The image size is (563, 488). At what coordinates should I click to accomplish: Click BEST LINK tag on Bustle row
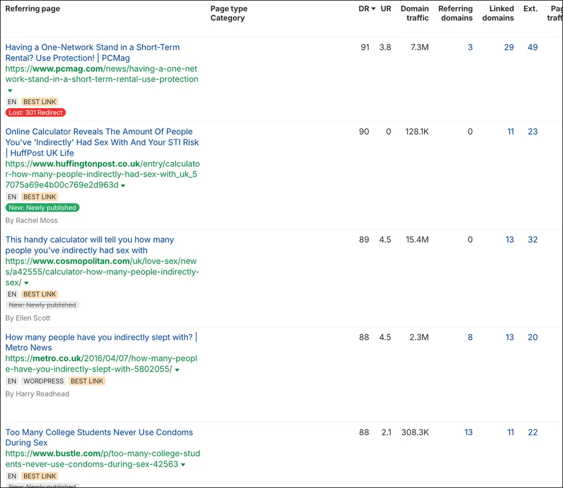point(39,476)
